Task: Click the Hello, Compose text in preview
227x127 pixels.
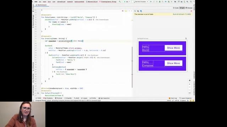Action: coord(148,64)
